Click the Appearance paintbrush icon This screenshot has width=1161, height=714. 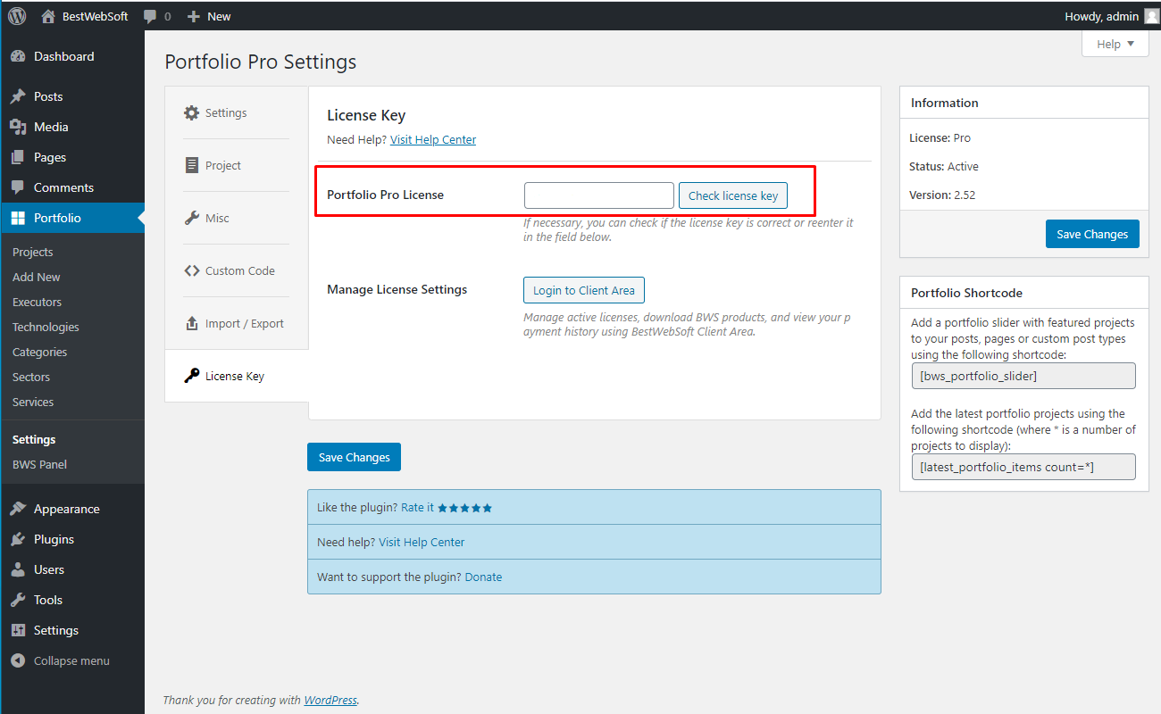pyautogui.click(x=18, y=509)
